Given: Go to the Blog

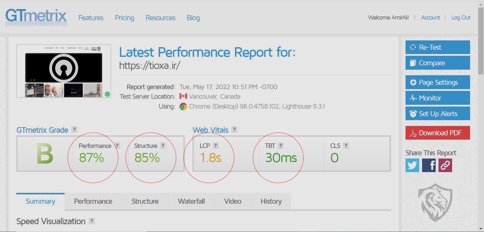Looking at the screenshot, I should tap(193, 18).
